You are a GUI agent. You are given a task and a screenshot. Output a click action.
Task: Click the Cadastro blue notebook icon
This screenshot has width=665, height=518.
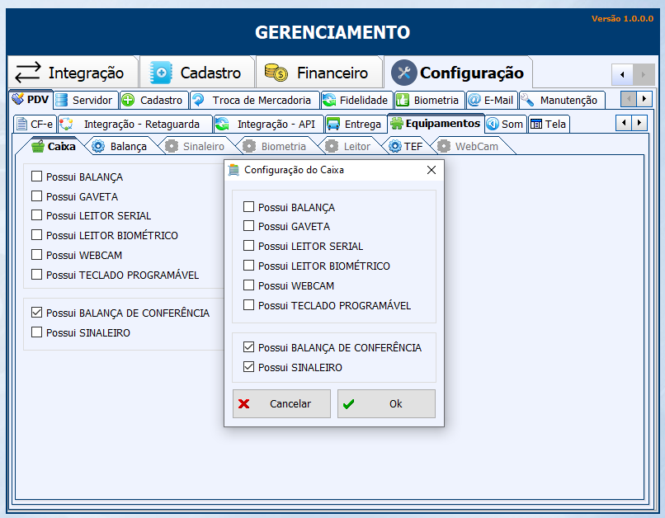pos(160,73)
